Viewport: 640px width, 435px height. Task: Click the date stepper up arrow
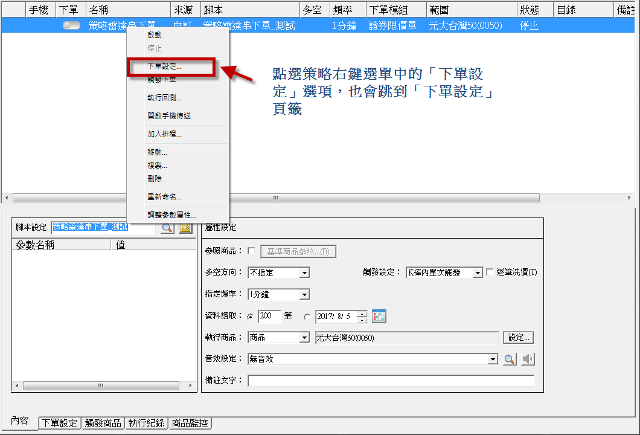[362, 313]
